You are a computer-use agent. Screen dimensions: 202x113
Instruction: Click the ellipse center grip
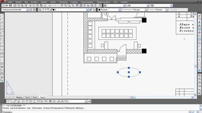tap(129, 72)
